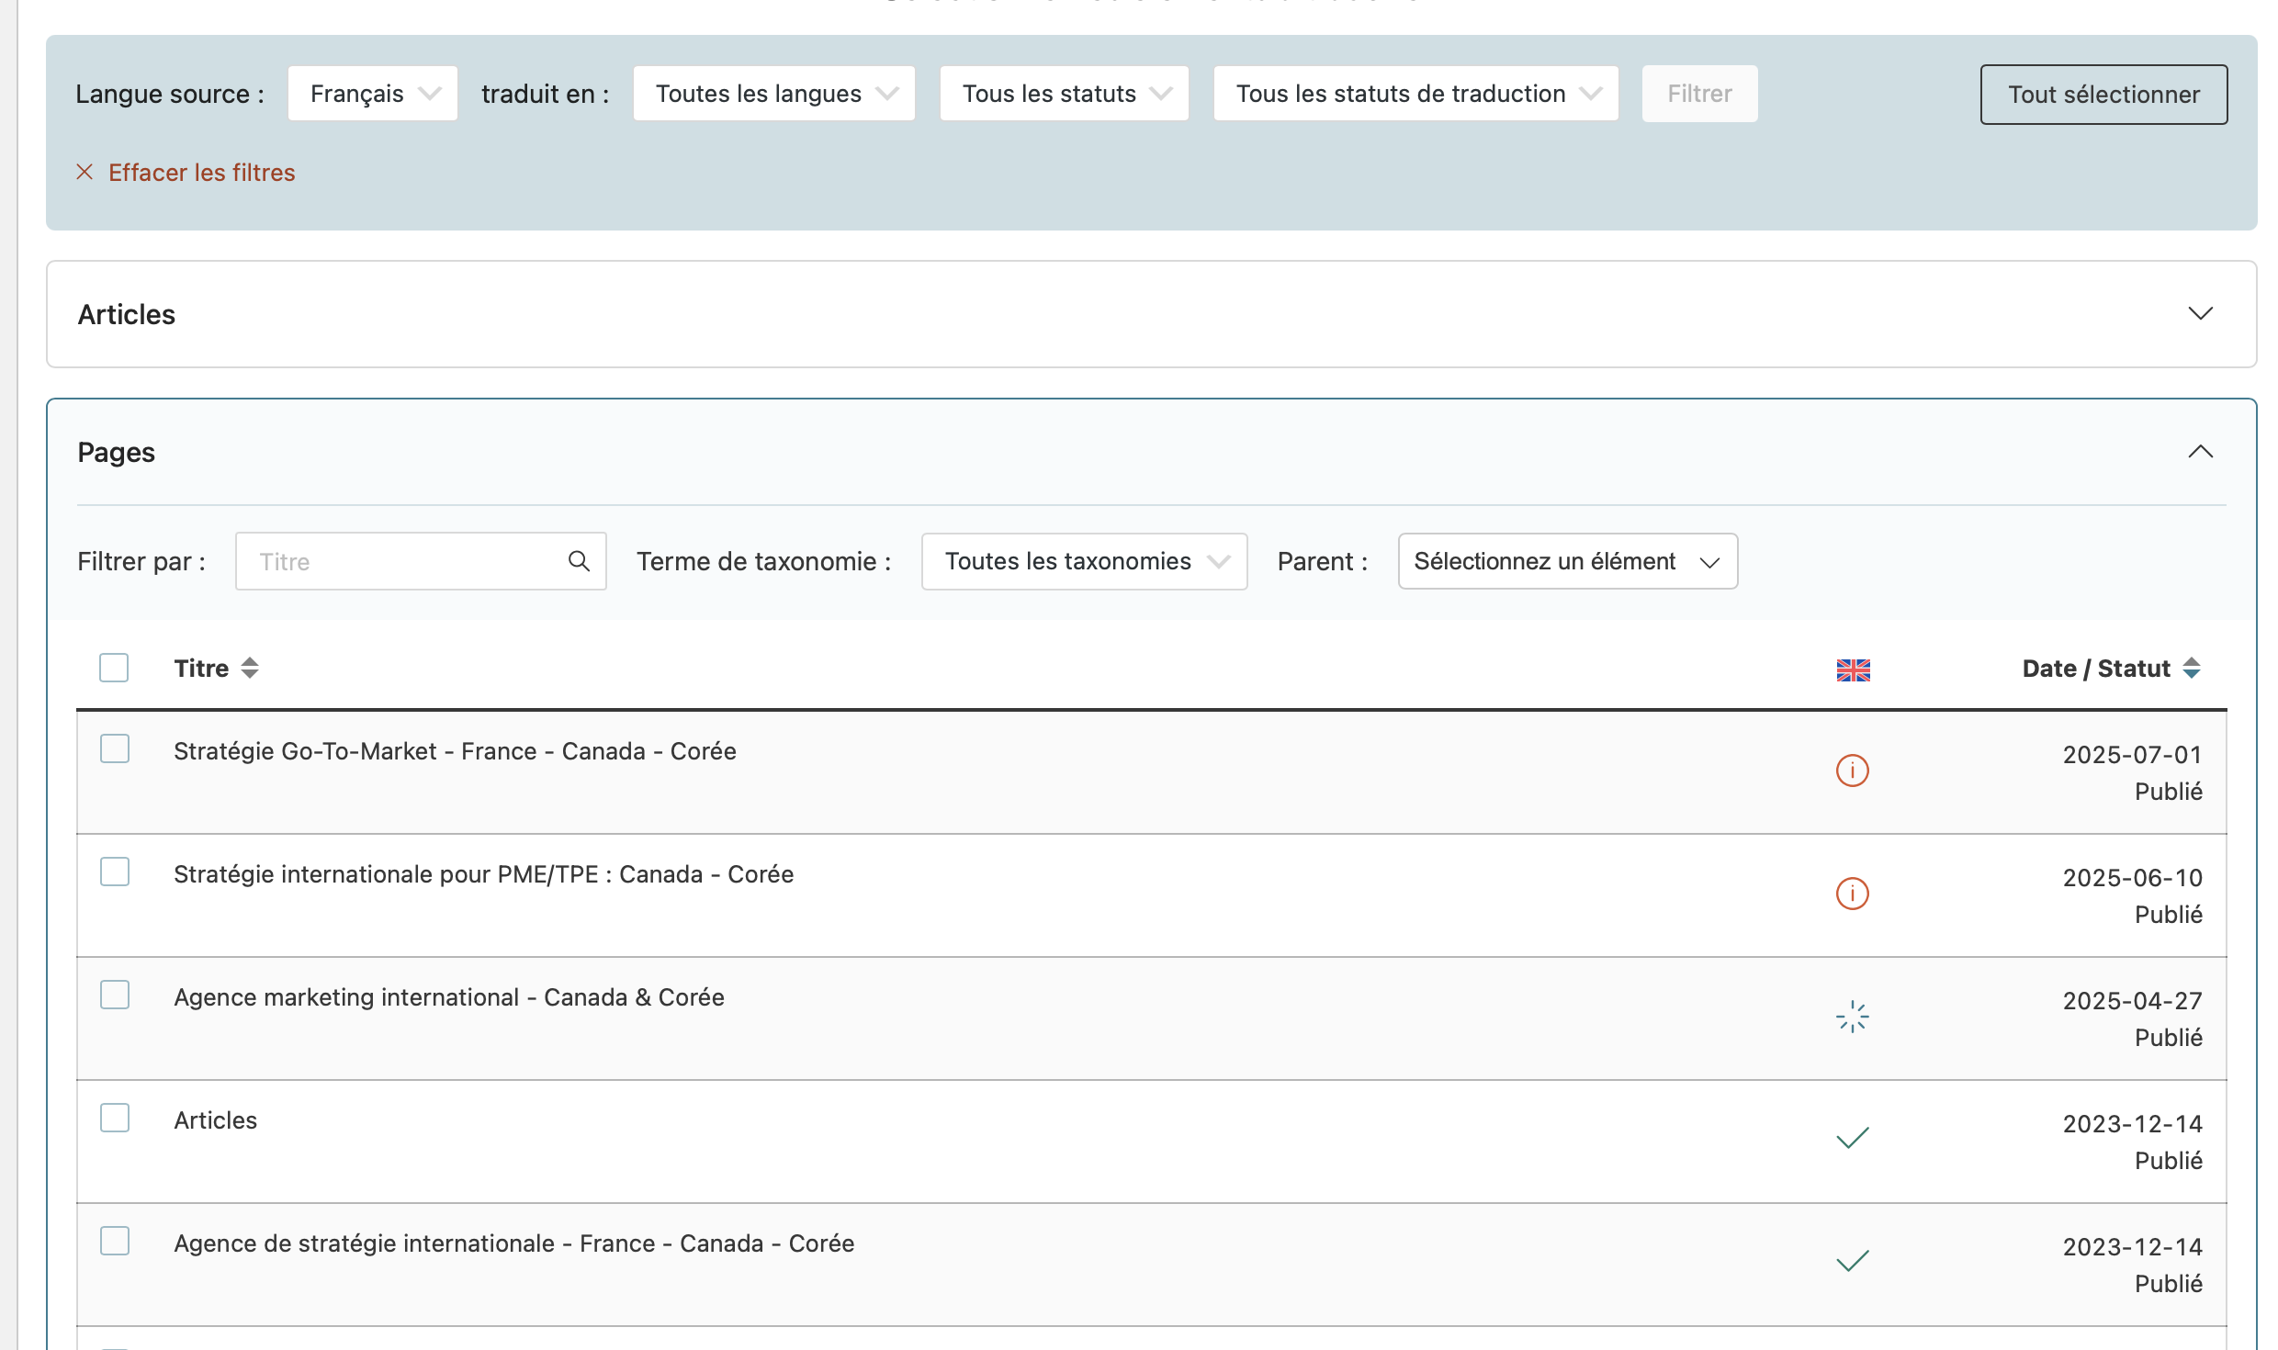The width and height of the screenshot is (2278, 1350).
Task: Click in-progress spinner icon for Agence marketing international
Action: (1852, 1017)
